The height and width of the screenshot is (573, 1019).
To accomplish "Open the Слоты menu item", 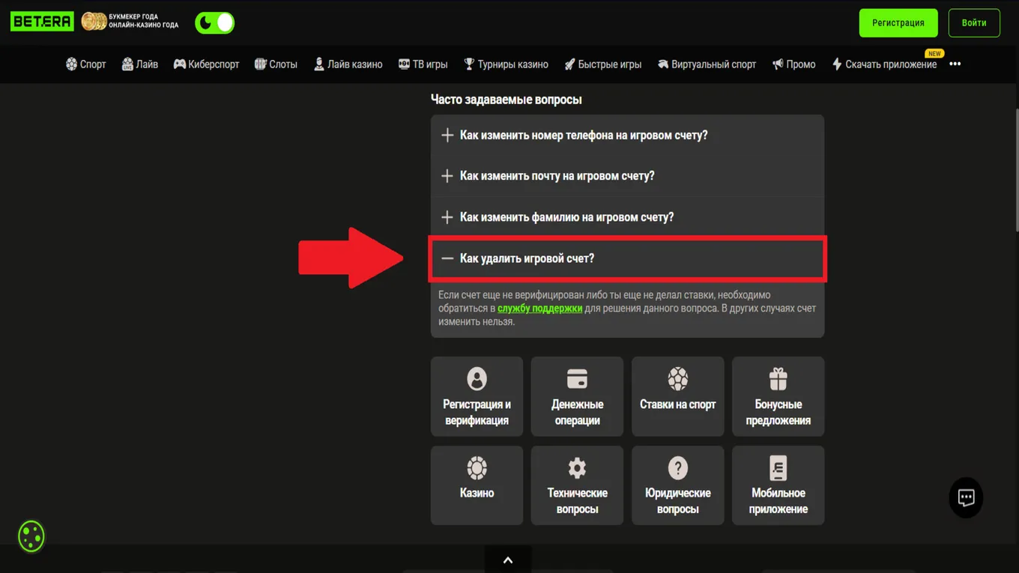I will [x=276, y=64].
